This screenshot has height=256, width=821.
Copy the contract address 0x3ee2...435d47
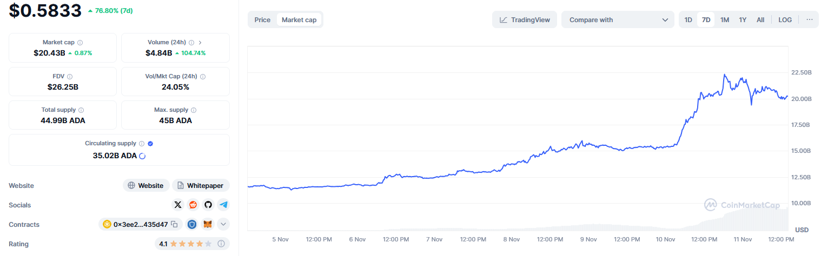(x=174, y=224)
